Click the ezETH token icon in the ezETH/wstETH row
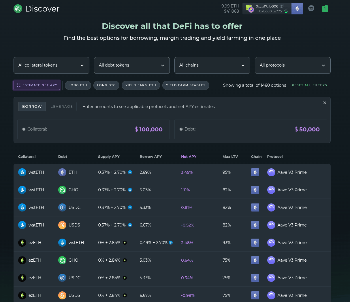This screenshot has width=350, height=302. [22, 243]
